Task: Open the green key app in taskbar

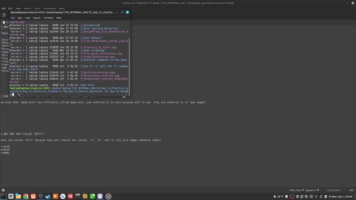Action: pyautogui.click(x=93, y=196)
